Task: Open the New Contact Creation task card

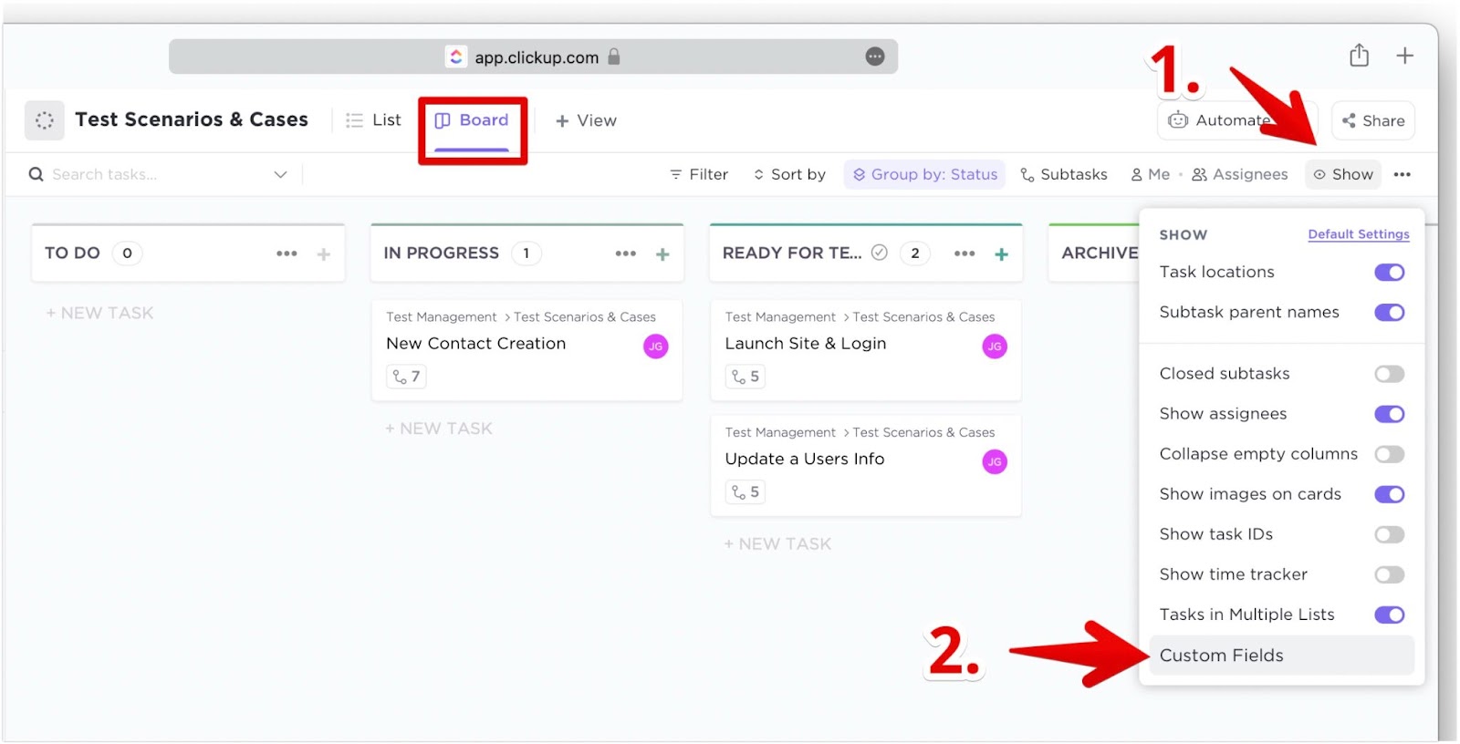Action: 527,350
